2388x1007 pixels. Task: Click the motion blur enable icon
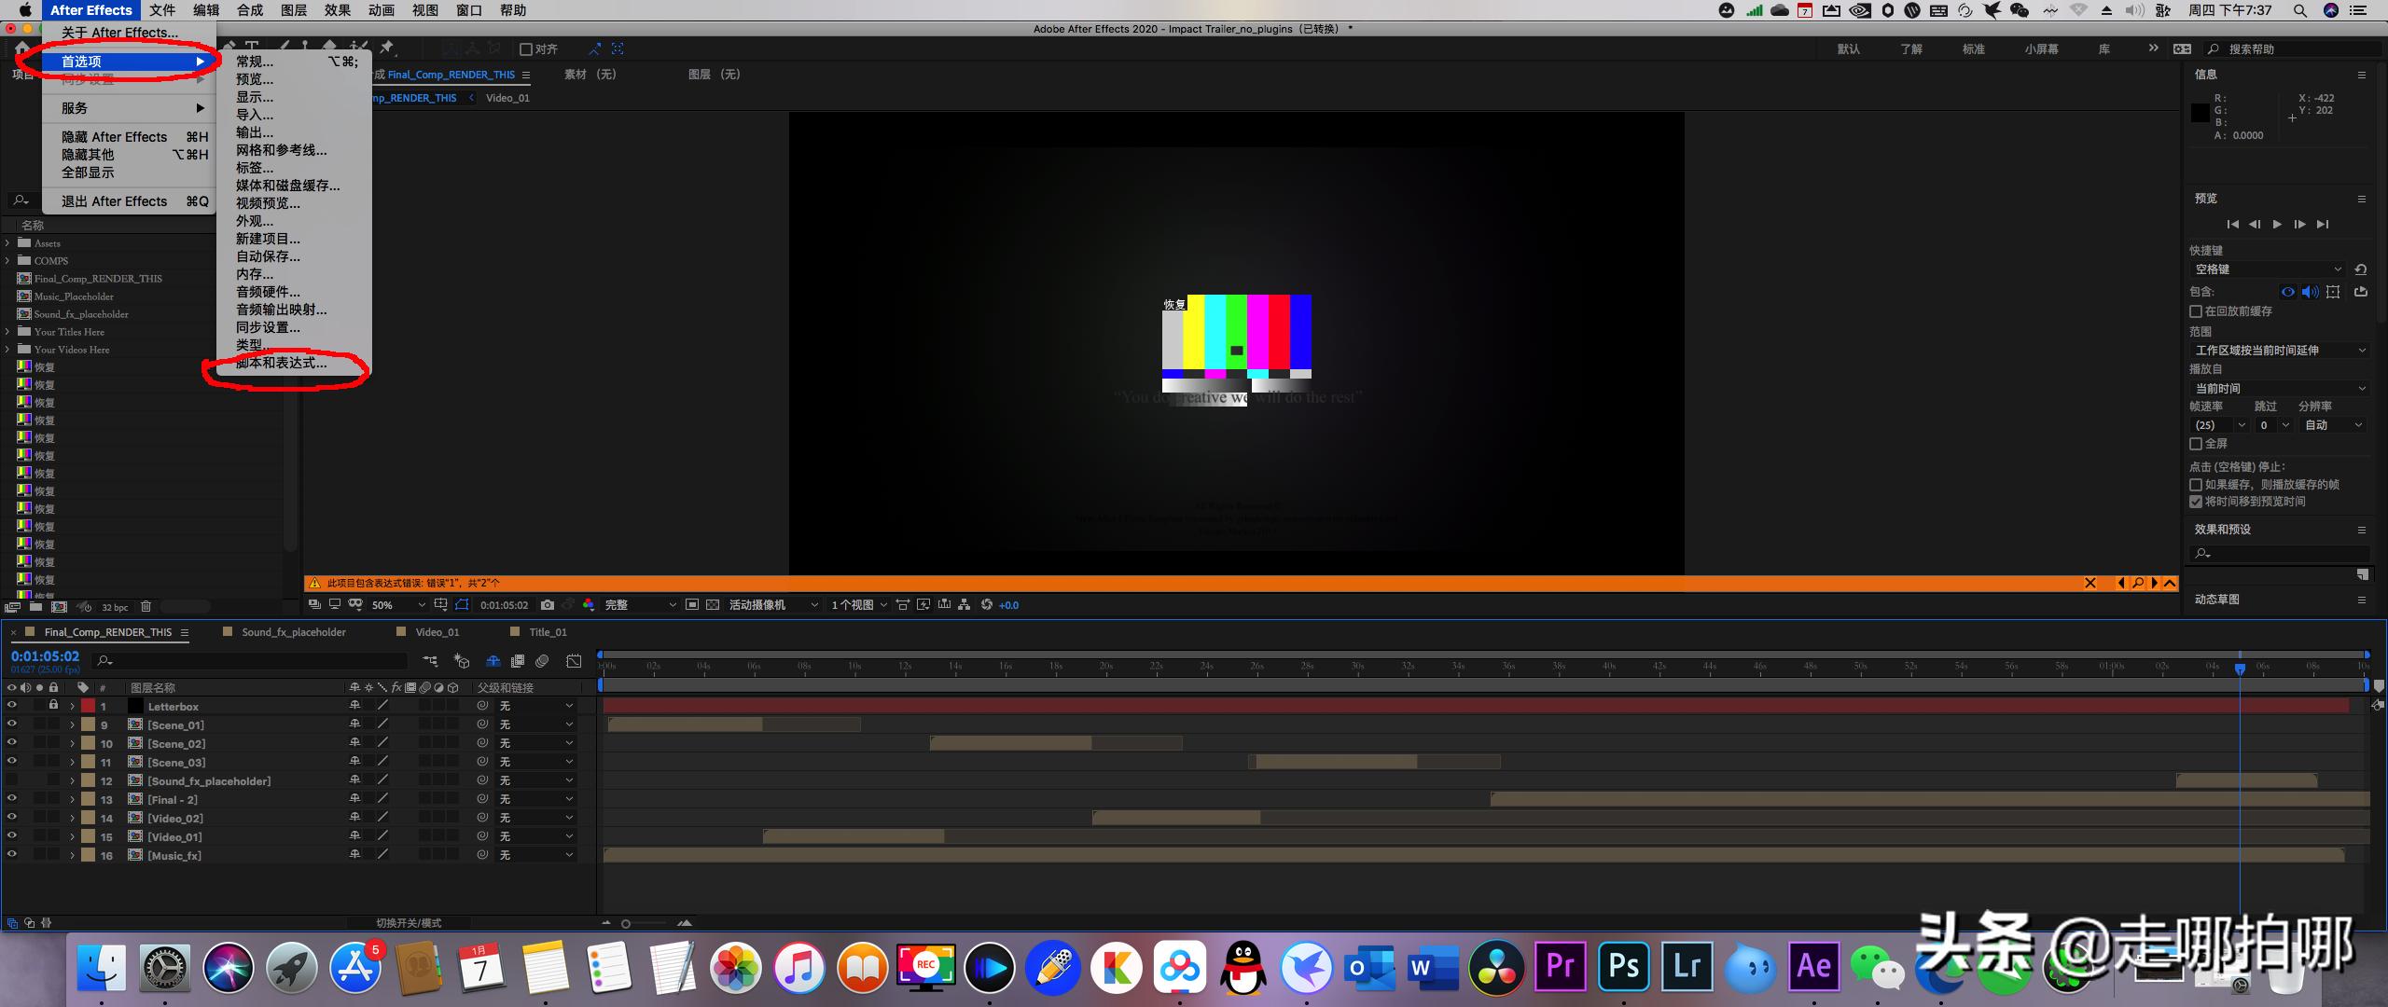[x=542, y=661]
